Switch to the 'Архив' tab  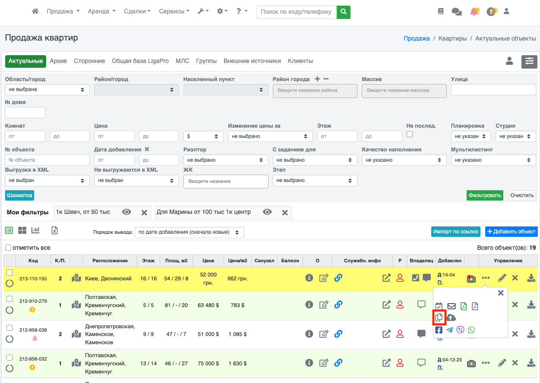(58, 61)
